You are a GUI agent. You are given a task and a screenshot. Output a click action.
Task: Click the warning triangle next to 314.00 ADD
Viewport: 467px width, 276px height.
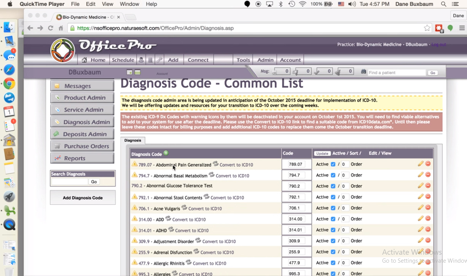134,219
